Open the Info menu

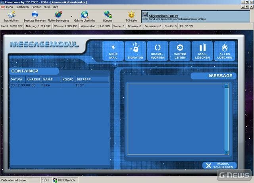pos(56,7)
